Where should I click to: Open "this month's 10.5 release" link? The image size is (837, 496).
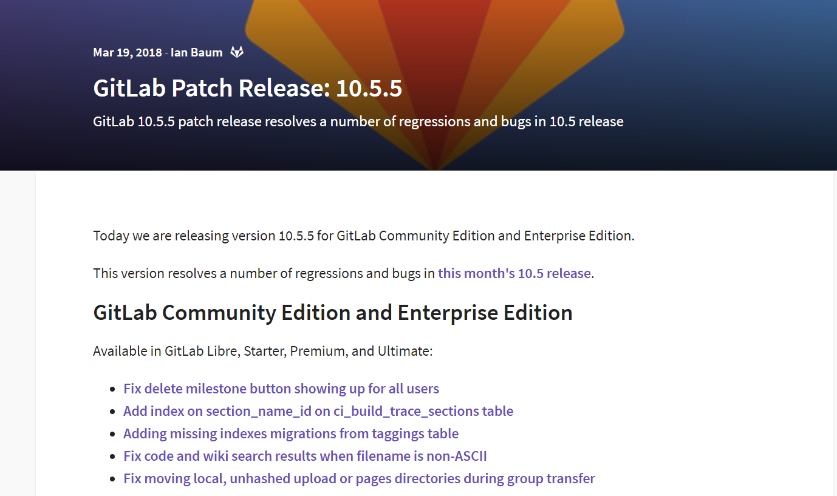coord(514,273)
